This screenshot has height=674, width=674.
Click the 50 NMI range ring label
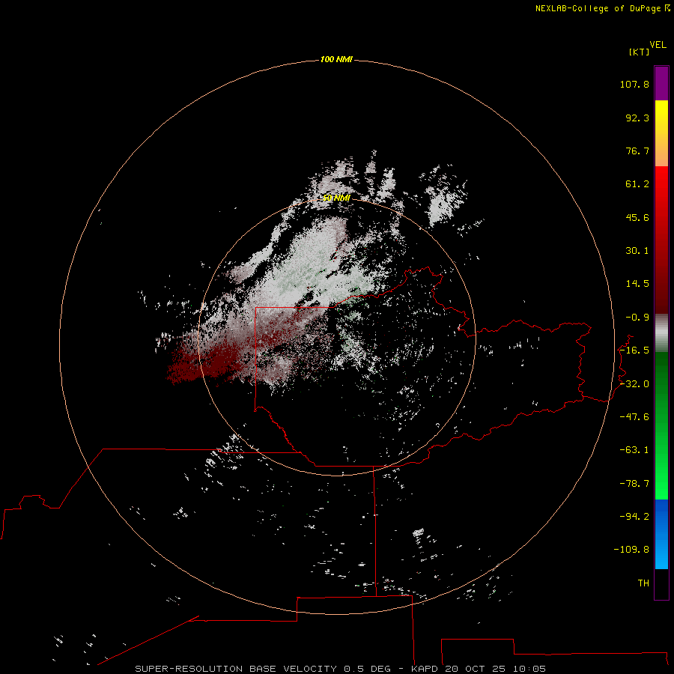[x=336, y=198]
